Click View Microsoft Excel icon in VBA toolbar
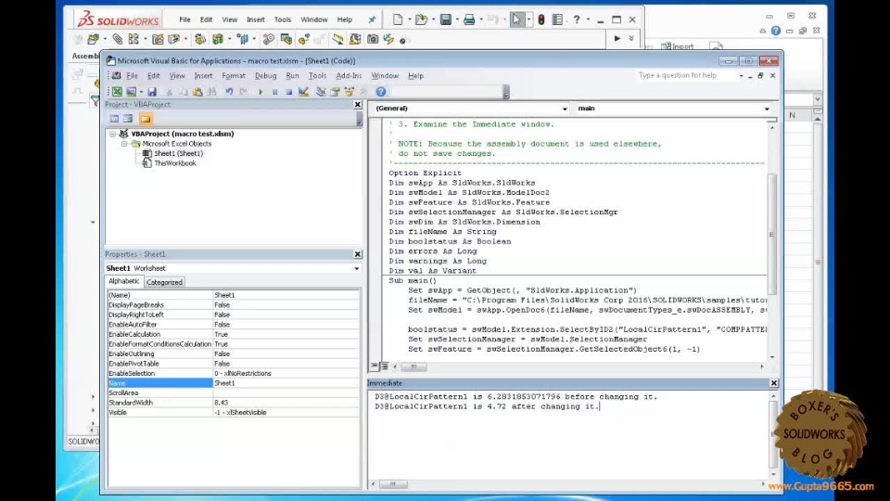 pos(117,92)
